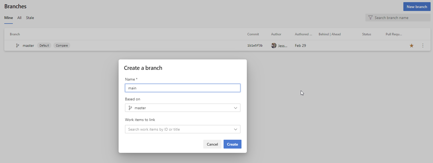
Task: Click the Behind | Ahead column header
Action: (x=330, y=34)
